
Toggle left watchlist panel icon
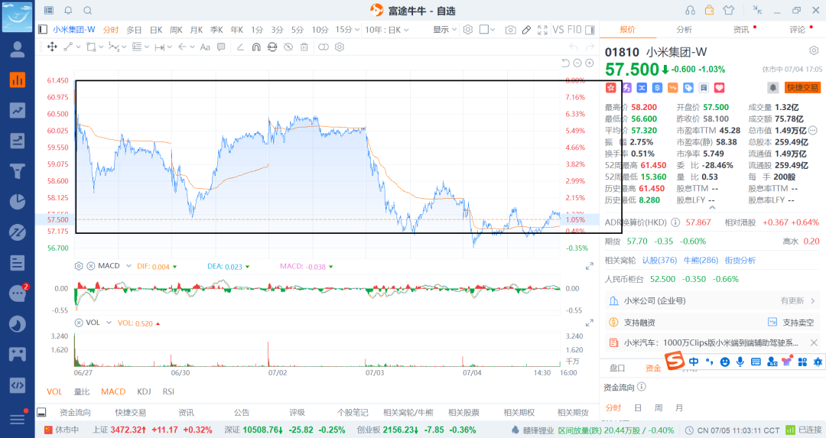pos(43,30)
